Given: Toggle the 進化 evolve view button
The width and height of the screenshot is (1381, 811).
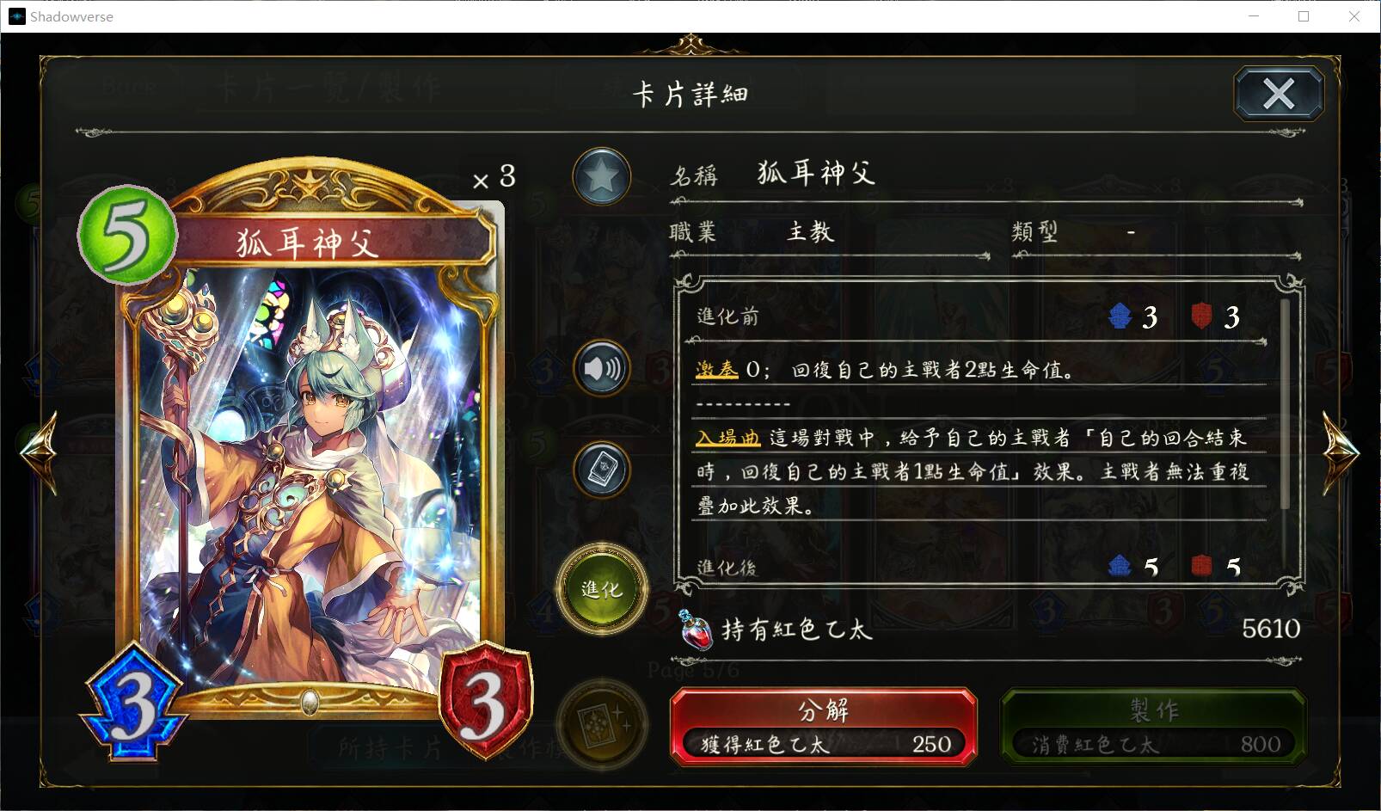Looking at the screenshot, I should tap(601, 589).
